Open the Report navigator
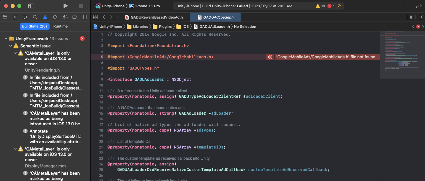Screen dimensions: 425x181 (85, 17)
